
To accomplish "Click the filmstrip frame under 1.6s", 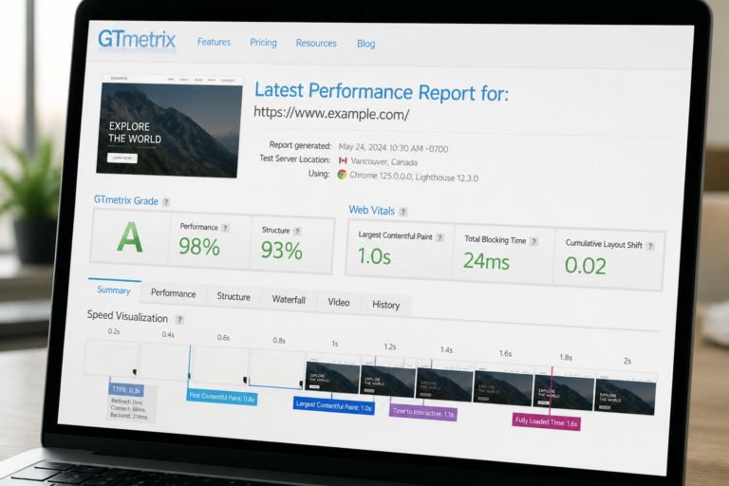I will pyautogui.click(x=503, y=384).
